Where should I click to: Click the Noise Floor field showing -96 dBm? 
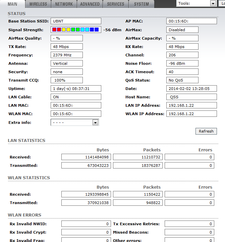click(x=182, y=63)
